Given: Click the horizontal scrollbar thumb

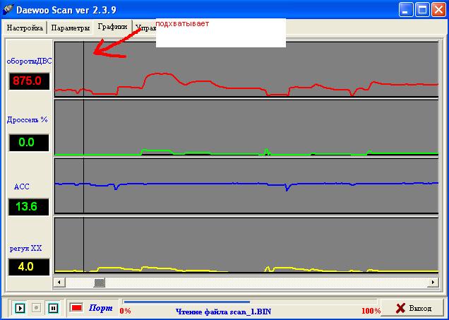Looking at the screenshot, I should pos(100,282).
